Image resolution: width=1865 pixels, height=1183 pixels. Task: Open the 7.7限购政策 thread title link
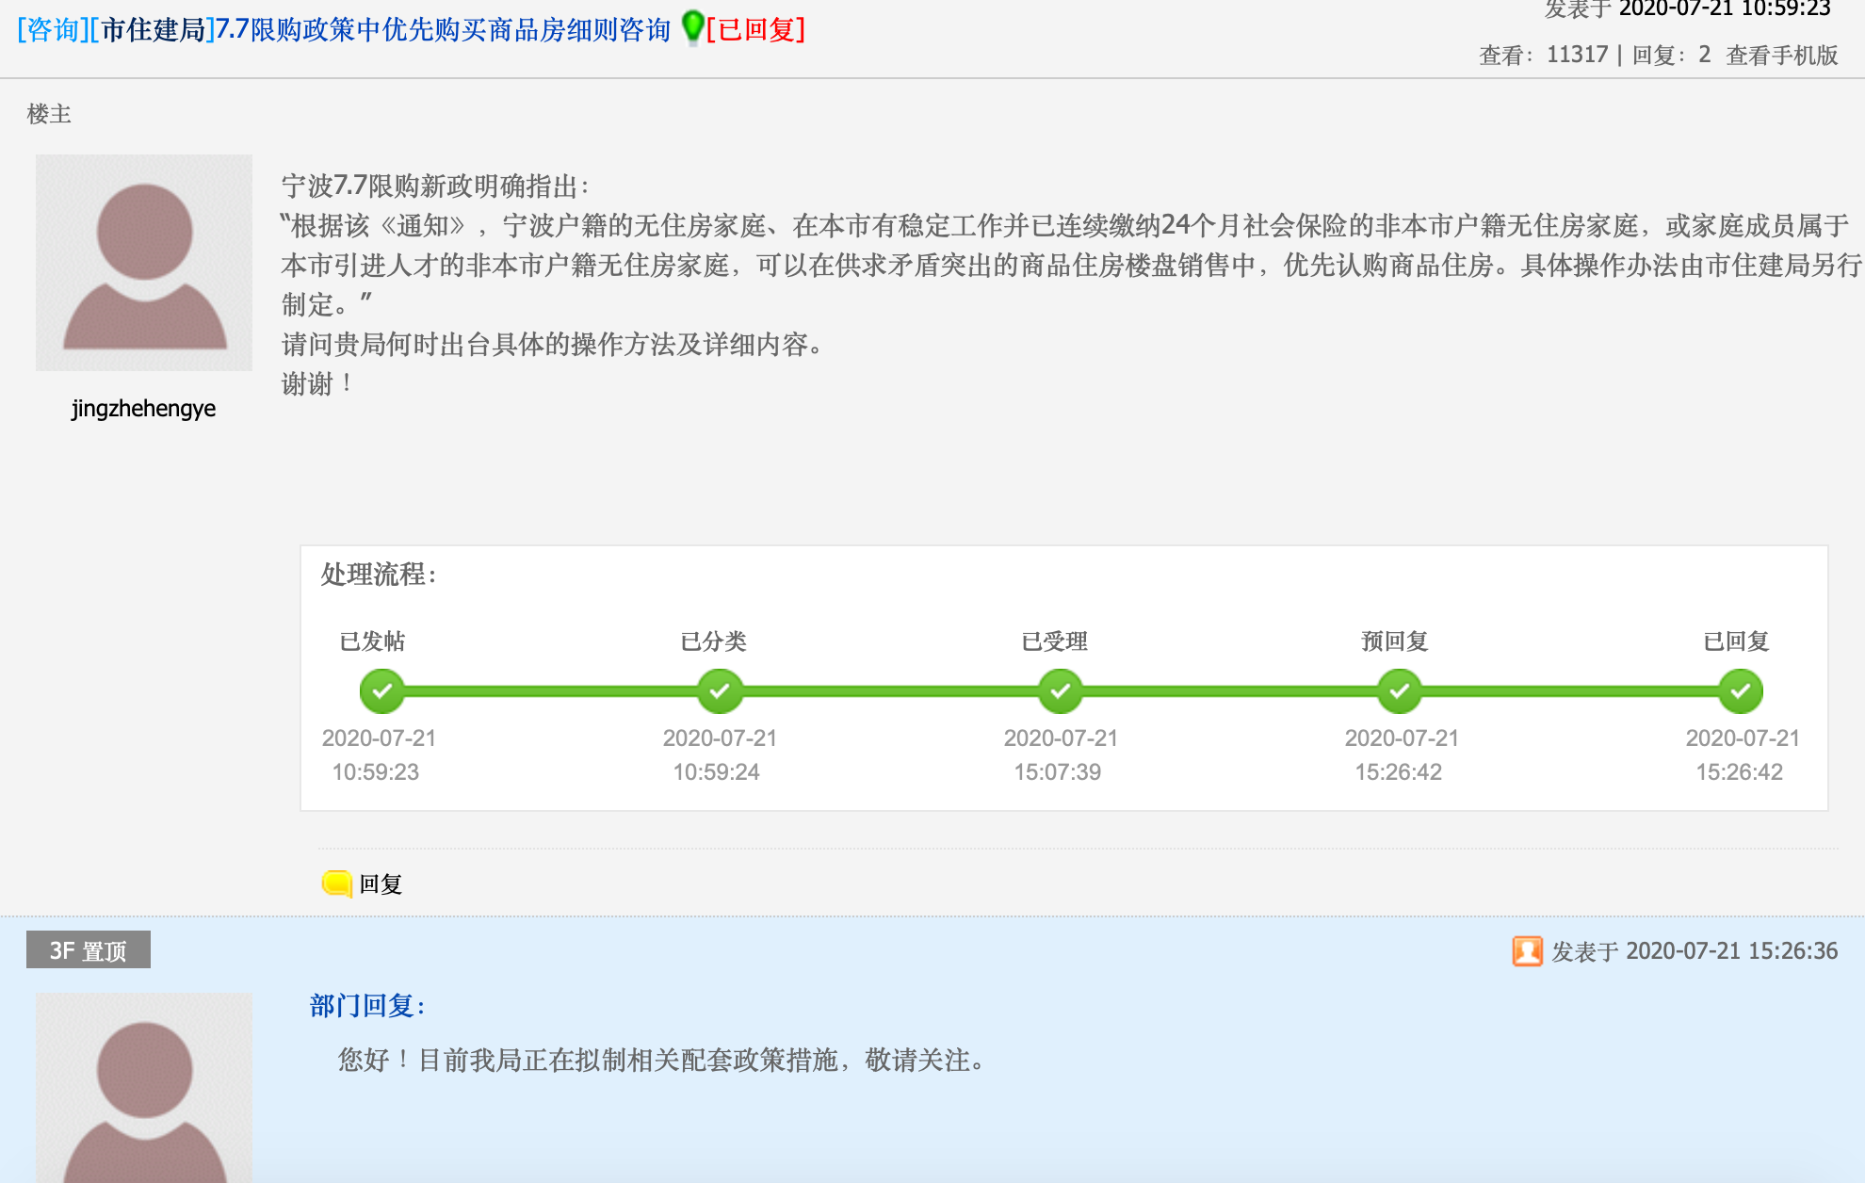click(444, 30)
